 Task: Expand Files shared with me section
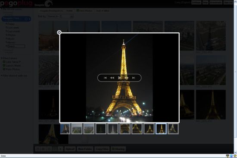tap(14, 76)
